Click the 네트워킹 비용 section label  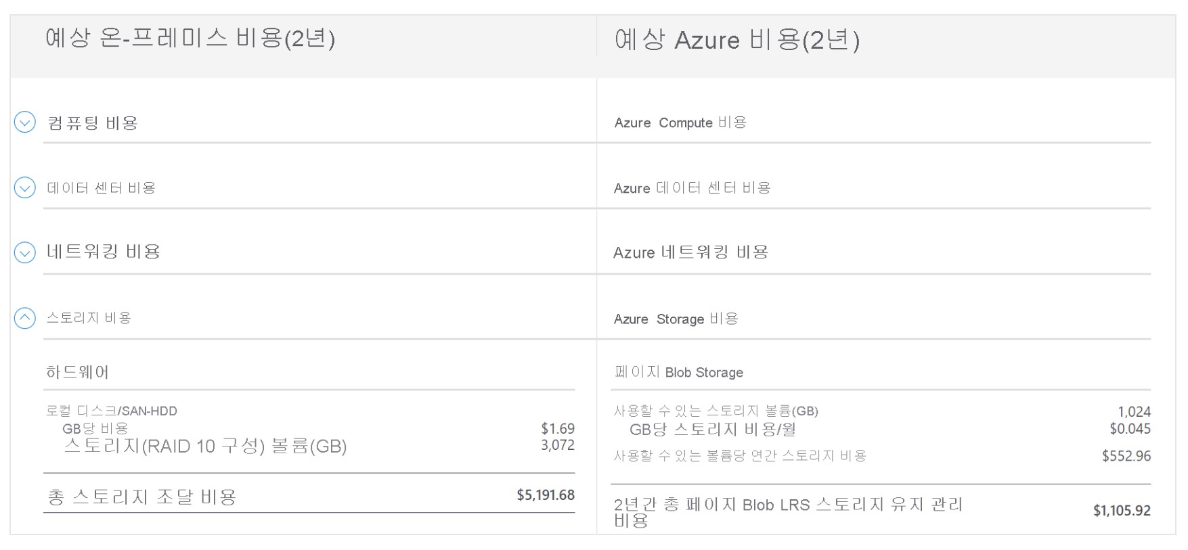coord(103,252)
